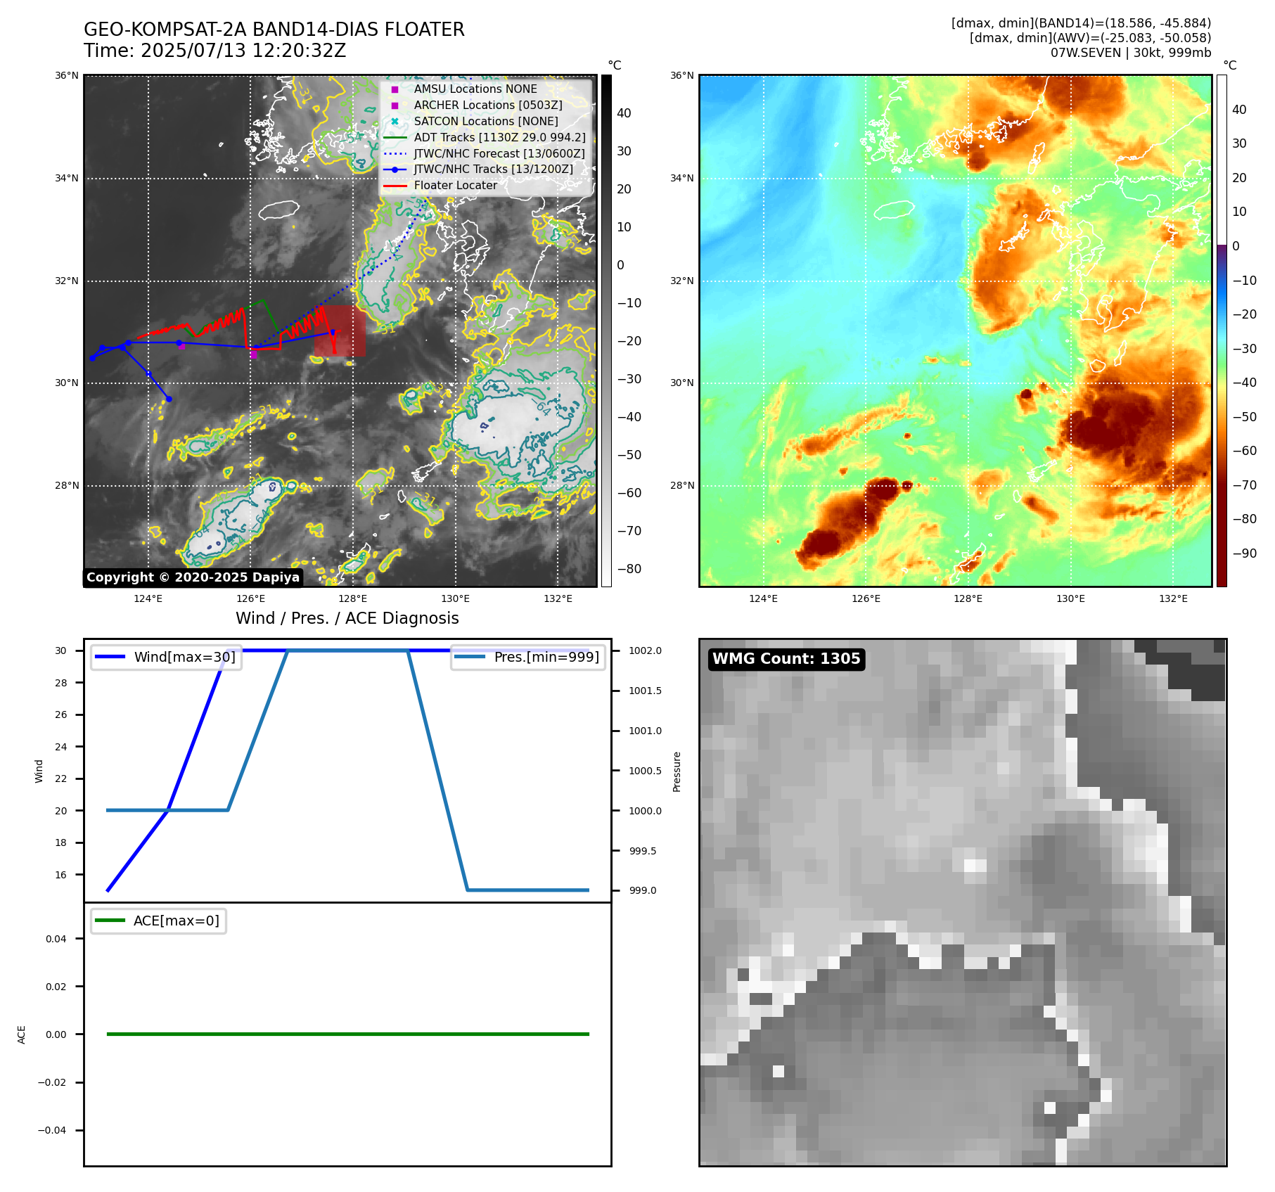
Task: Click the Wind / Pres. / ACE Diagnosis title
Action: (x=347, y=619)
